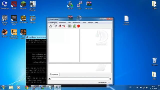Click the taskbar clock showing 20:21
This screenshot has height=90, width=160.
coord(153,88)
